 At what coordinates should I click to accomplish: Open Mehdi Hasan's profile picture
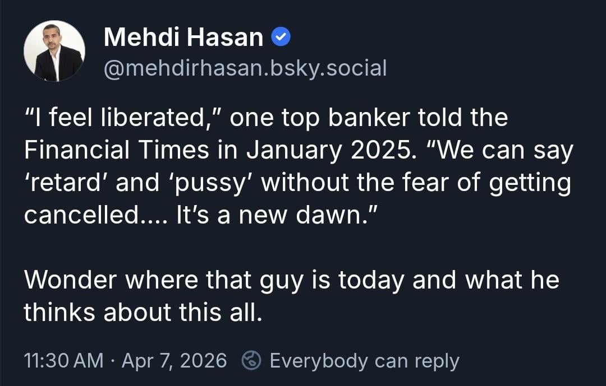click(54, 51)
